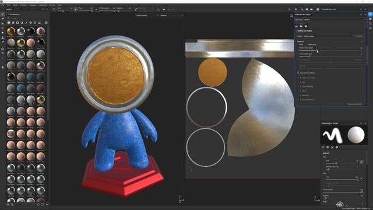Filter assets by environments
Viewport: 373px width, 210px height.
(x=39, y=23)
